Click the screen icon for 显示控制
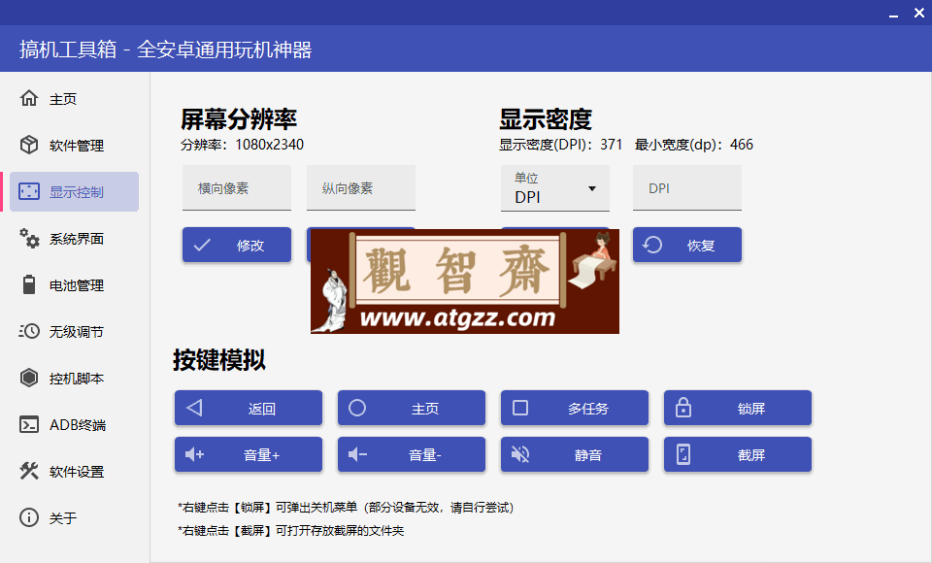This screenshot has height=563, width=932. 28,191
